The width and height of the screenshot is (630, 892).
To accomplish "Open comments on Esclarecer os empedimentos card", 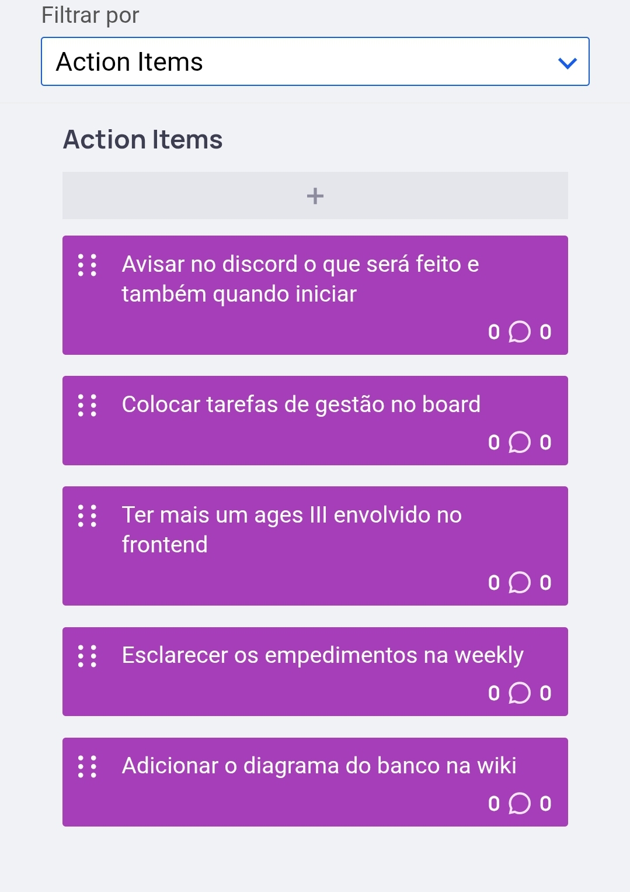I will pyautogui.click(x=519, y=693).
